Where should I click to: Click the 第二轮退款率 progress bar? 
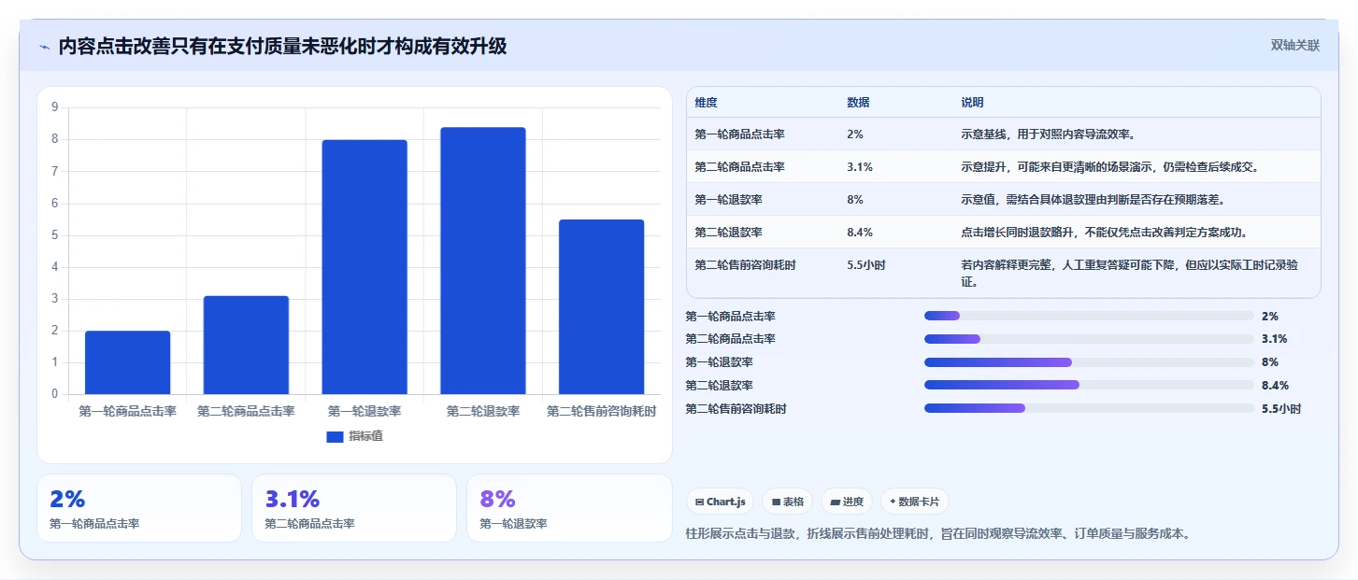pos(1089,385)
